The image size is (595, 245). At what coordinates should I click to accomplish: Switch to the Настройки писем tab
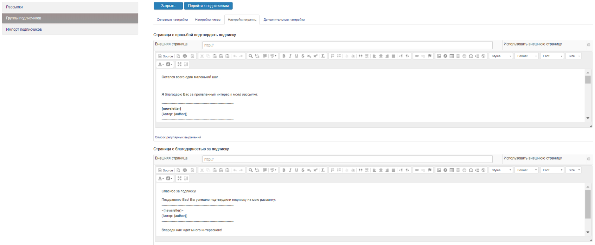pyautogui.click(x=208, y=20)
